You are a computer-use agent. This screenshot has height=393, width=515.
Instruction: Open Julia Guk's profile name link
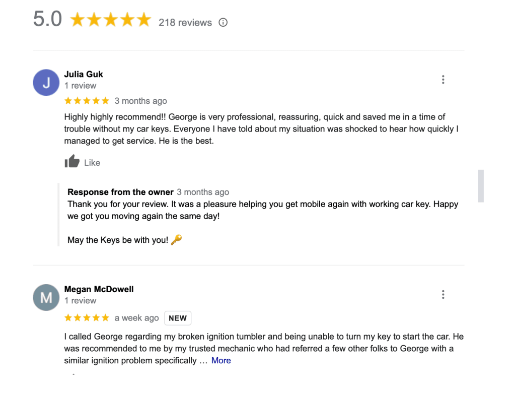pos(84,74)
